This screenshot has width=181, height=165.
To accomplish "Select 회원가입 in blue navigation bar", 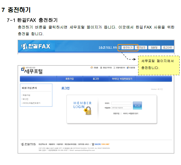I will pyautogui.click(x=69, y=79).
